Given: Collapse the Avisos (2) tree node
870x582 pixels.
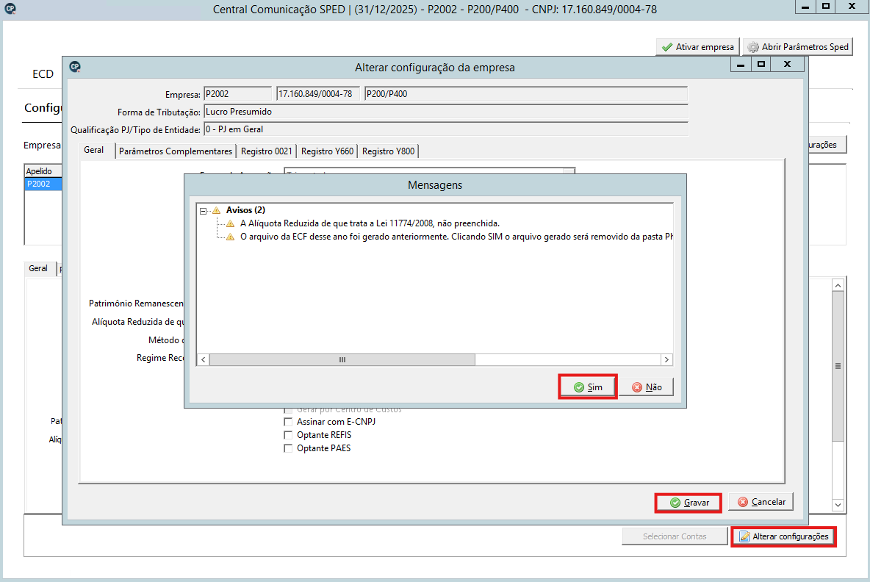Looking at the screenshot, I should (203, 211).
